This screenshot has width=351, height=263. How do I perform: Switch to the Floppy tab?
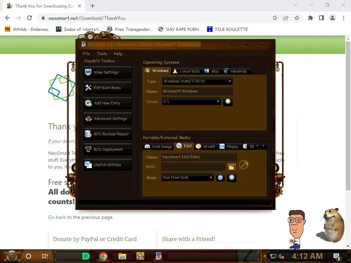point(229,147)
